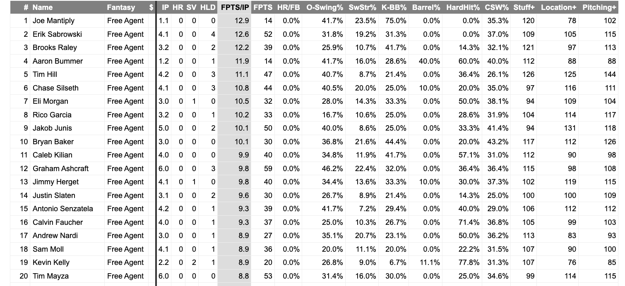Sort table by the FPTS/IP column header

[235, 7]
